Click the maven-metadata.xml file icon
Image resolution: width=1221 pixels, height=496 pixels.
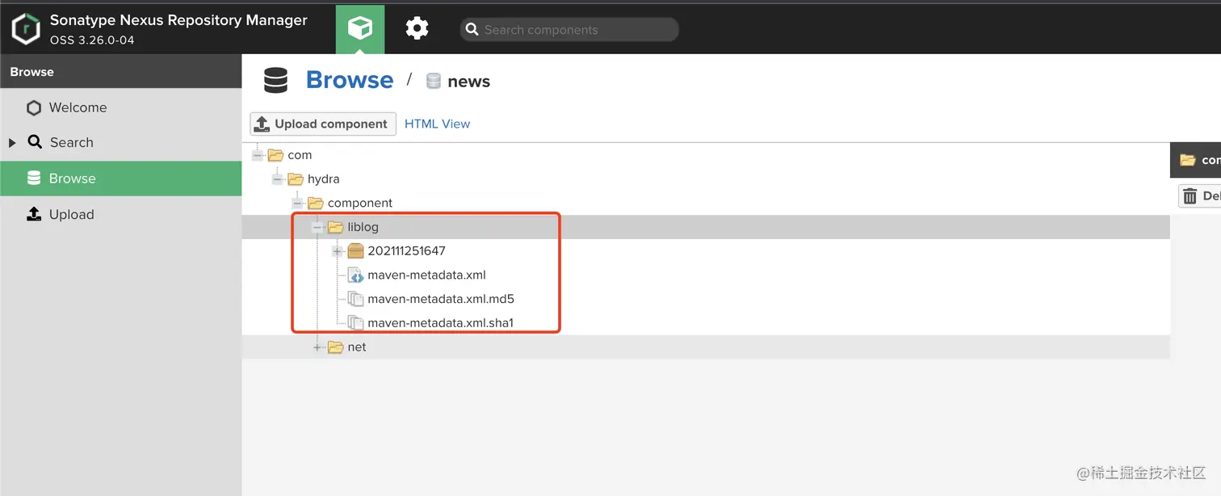355,275
